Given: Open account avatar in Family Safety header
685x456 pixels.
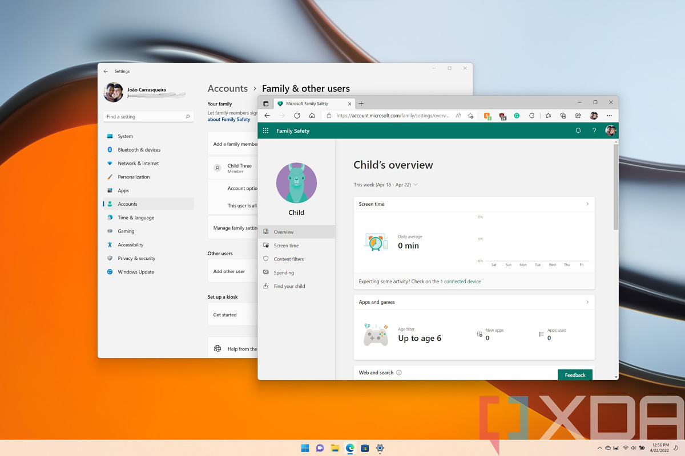Looking at the screenshot, I should tap(610, 131).
